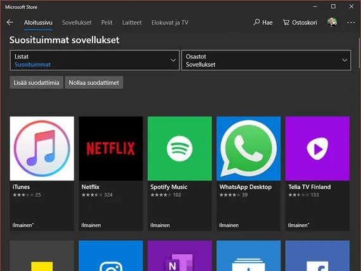
Task: Click Ilmainen price under Telia TV
Action: [298, 225]
